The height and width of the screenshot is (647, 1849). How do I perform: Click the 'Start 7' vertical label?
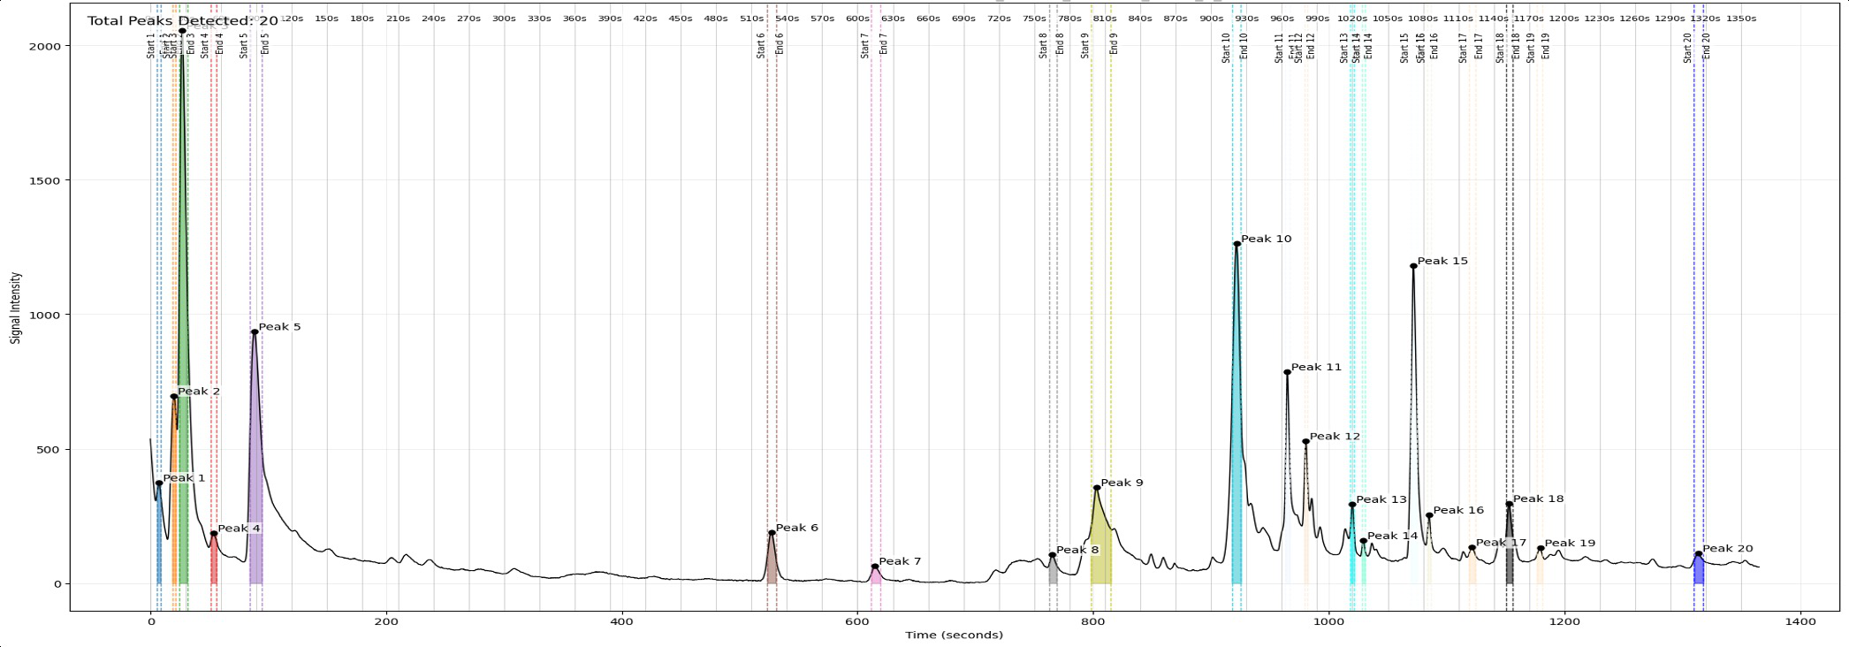click(x=865, y=46)
